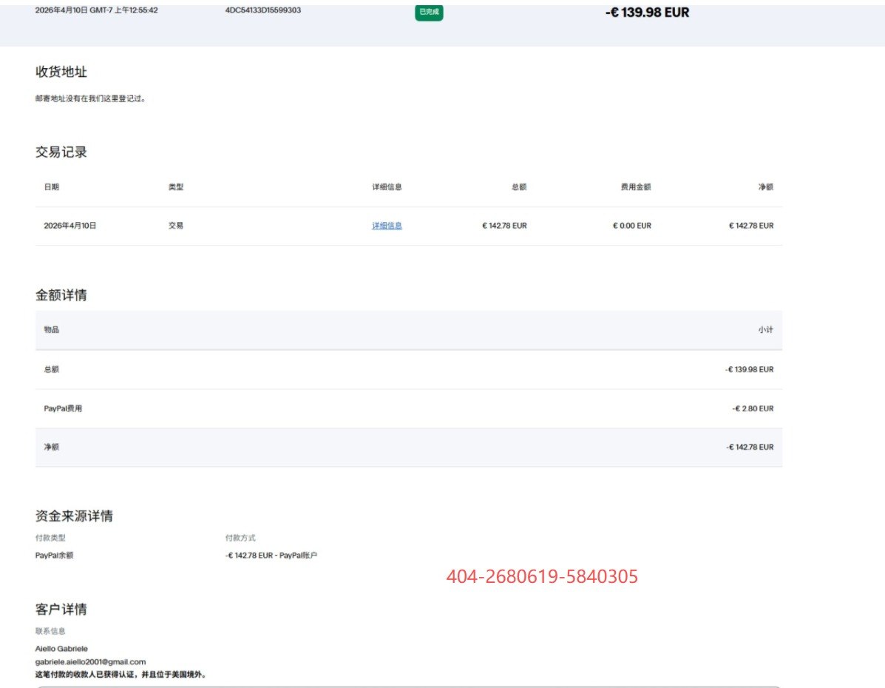The height and width of the screenshot is (688, 885).
Task: Click the PayPal余额 payment type value
Action: (55, 555)
